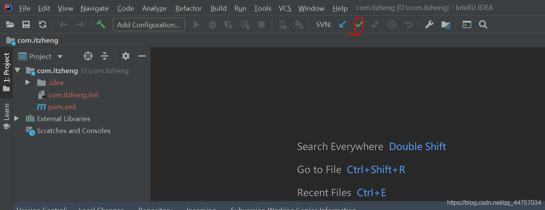Open the Project view dropdown arrow

[60, 57]
